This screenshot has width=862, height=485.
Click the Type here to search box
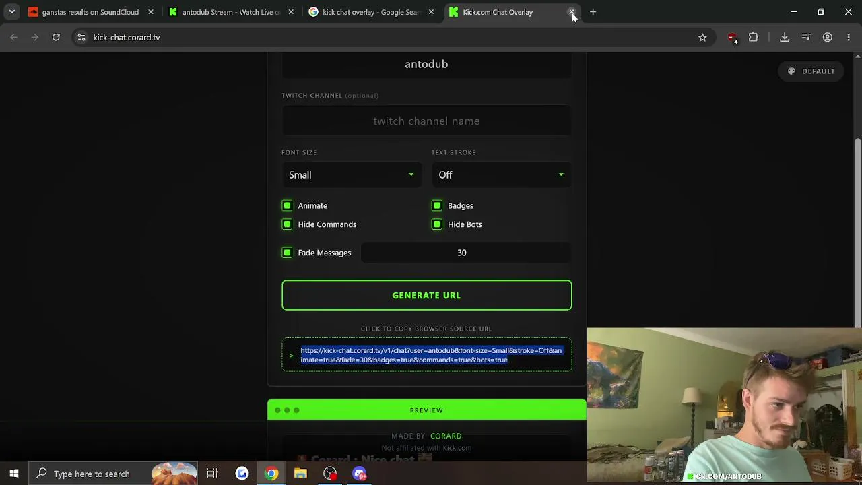point(113,474)
